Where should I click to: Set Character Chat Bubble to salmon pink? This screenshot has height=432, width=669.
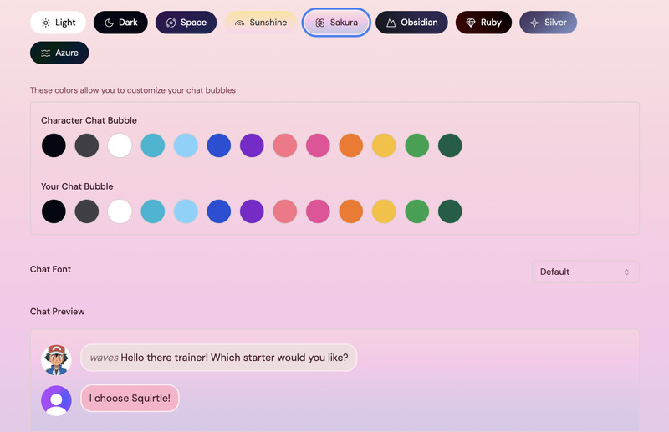285,145
